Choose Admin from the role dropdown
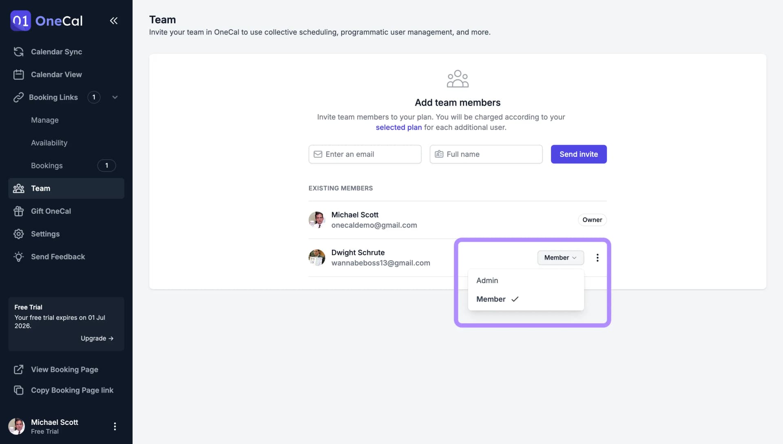Viewport: 783px width, 444px height. coord(526,280)
